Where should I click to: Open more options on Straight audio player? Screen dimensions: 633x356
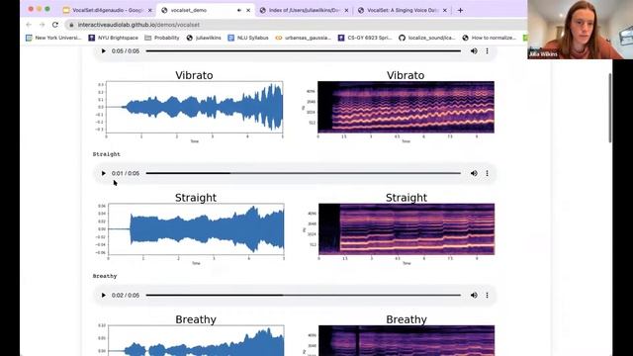click(x=488, y=173)
